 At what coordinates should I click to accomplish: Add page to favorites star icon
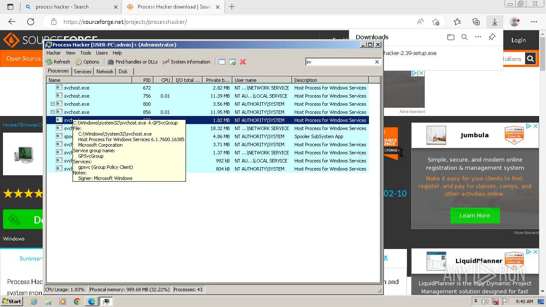tap(436, 22)
